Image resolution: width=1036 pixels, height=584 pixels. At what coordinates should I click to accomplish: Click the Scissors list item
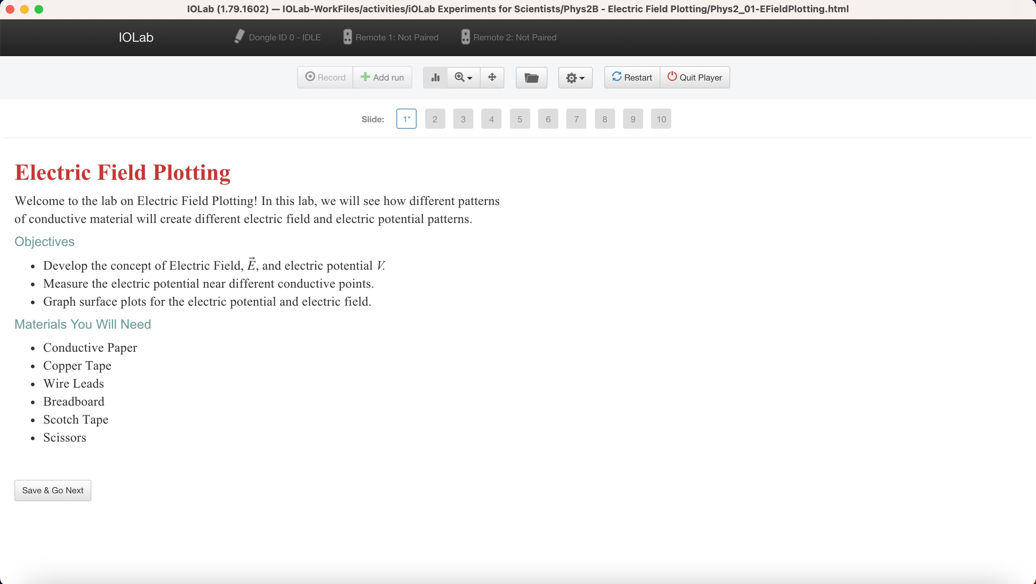point(65,438)
